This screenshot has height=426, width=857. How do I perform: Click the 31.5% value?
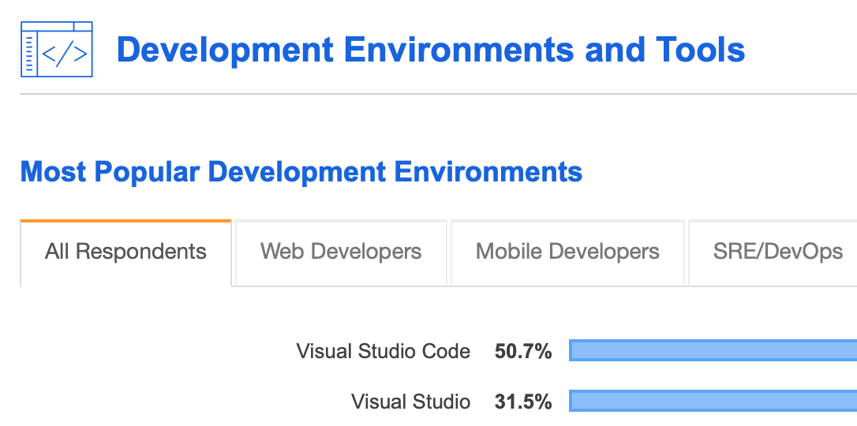(x=523, y=402)
